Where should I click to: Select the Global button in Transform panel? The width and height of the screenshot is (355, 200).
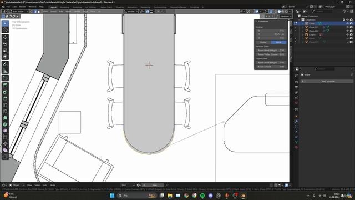(263, 42)
